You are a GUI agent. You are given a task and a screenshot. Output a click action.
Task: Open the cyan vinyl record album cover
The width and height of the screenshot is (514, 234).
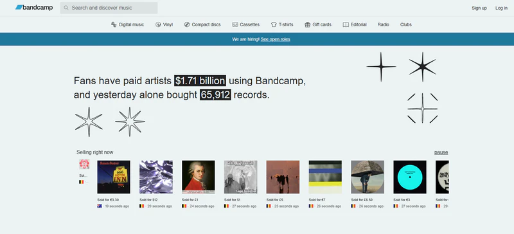[x=410, y=177]
